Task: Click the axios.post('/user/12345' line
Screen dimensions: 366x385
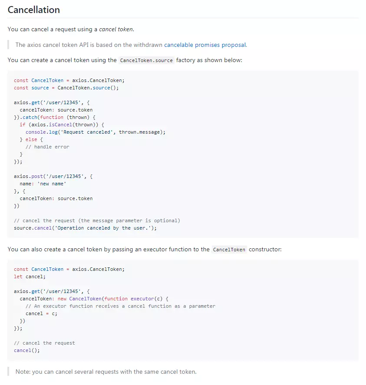Action: coord(53,176)
